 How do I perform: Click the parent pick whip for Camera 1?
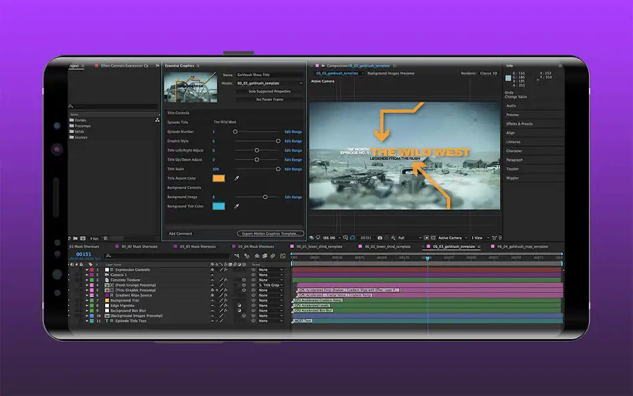tap(254, 275)
